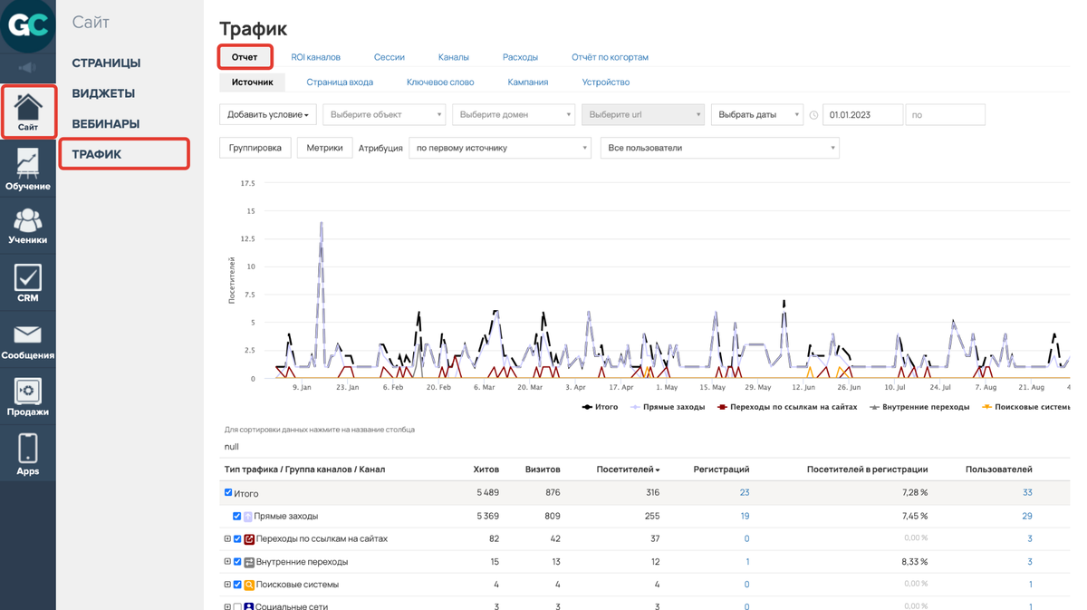Check the Социальные сети checkbox
Screen dimensions: 1087x610
(237, 606)
